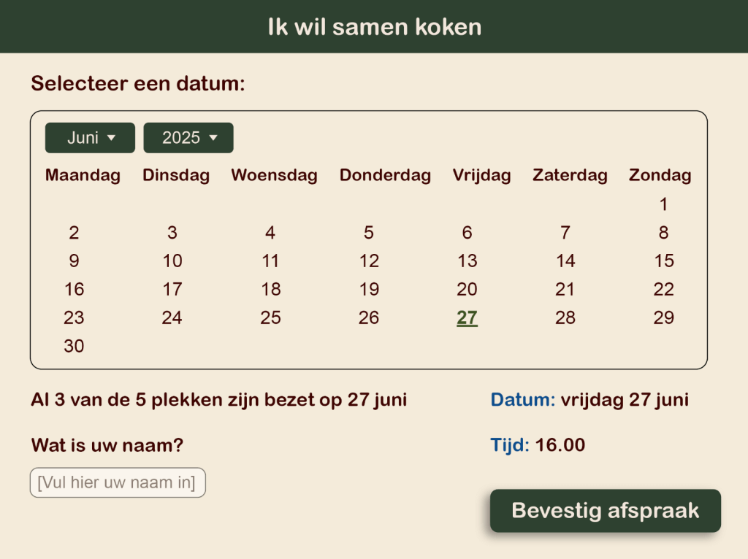This screenshot has width=748, height=559.
Task: Open the 2025 year dropdown
Action: [x=188, y=138]
